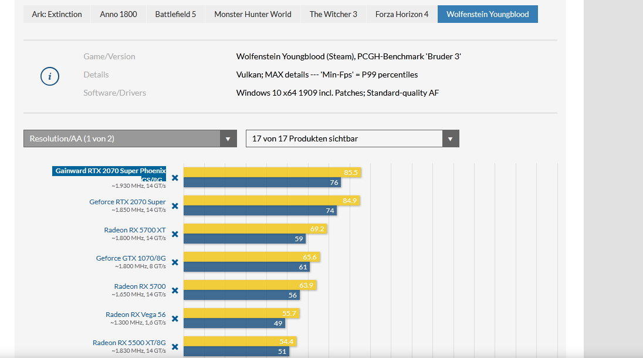Remove Geforce RTX 2070 Super row
The height and width of the screenshot is (358, 643).
coord(175,206)
